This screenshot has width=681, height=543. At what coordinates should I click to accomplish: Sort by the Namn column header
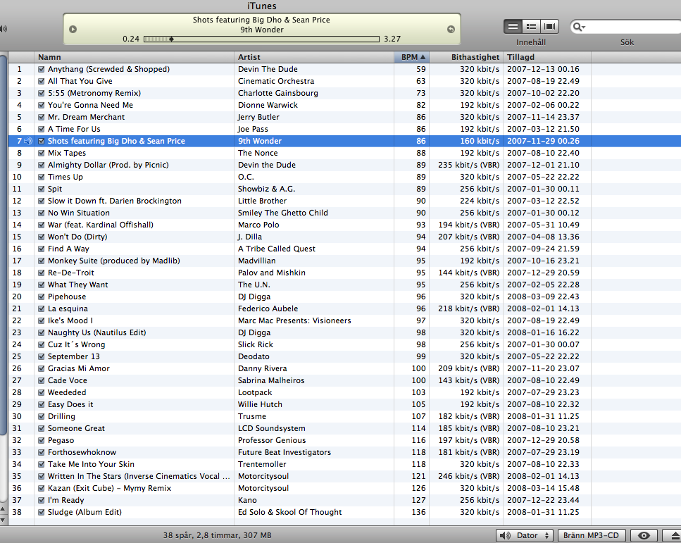[x=135, y=57]
